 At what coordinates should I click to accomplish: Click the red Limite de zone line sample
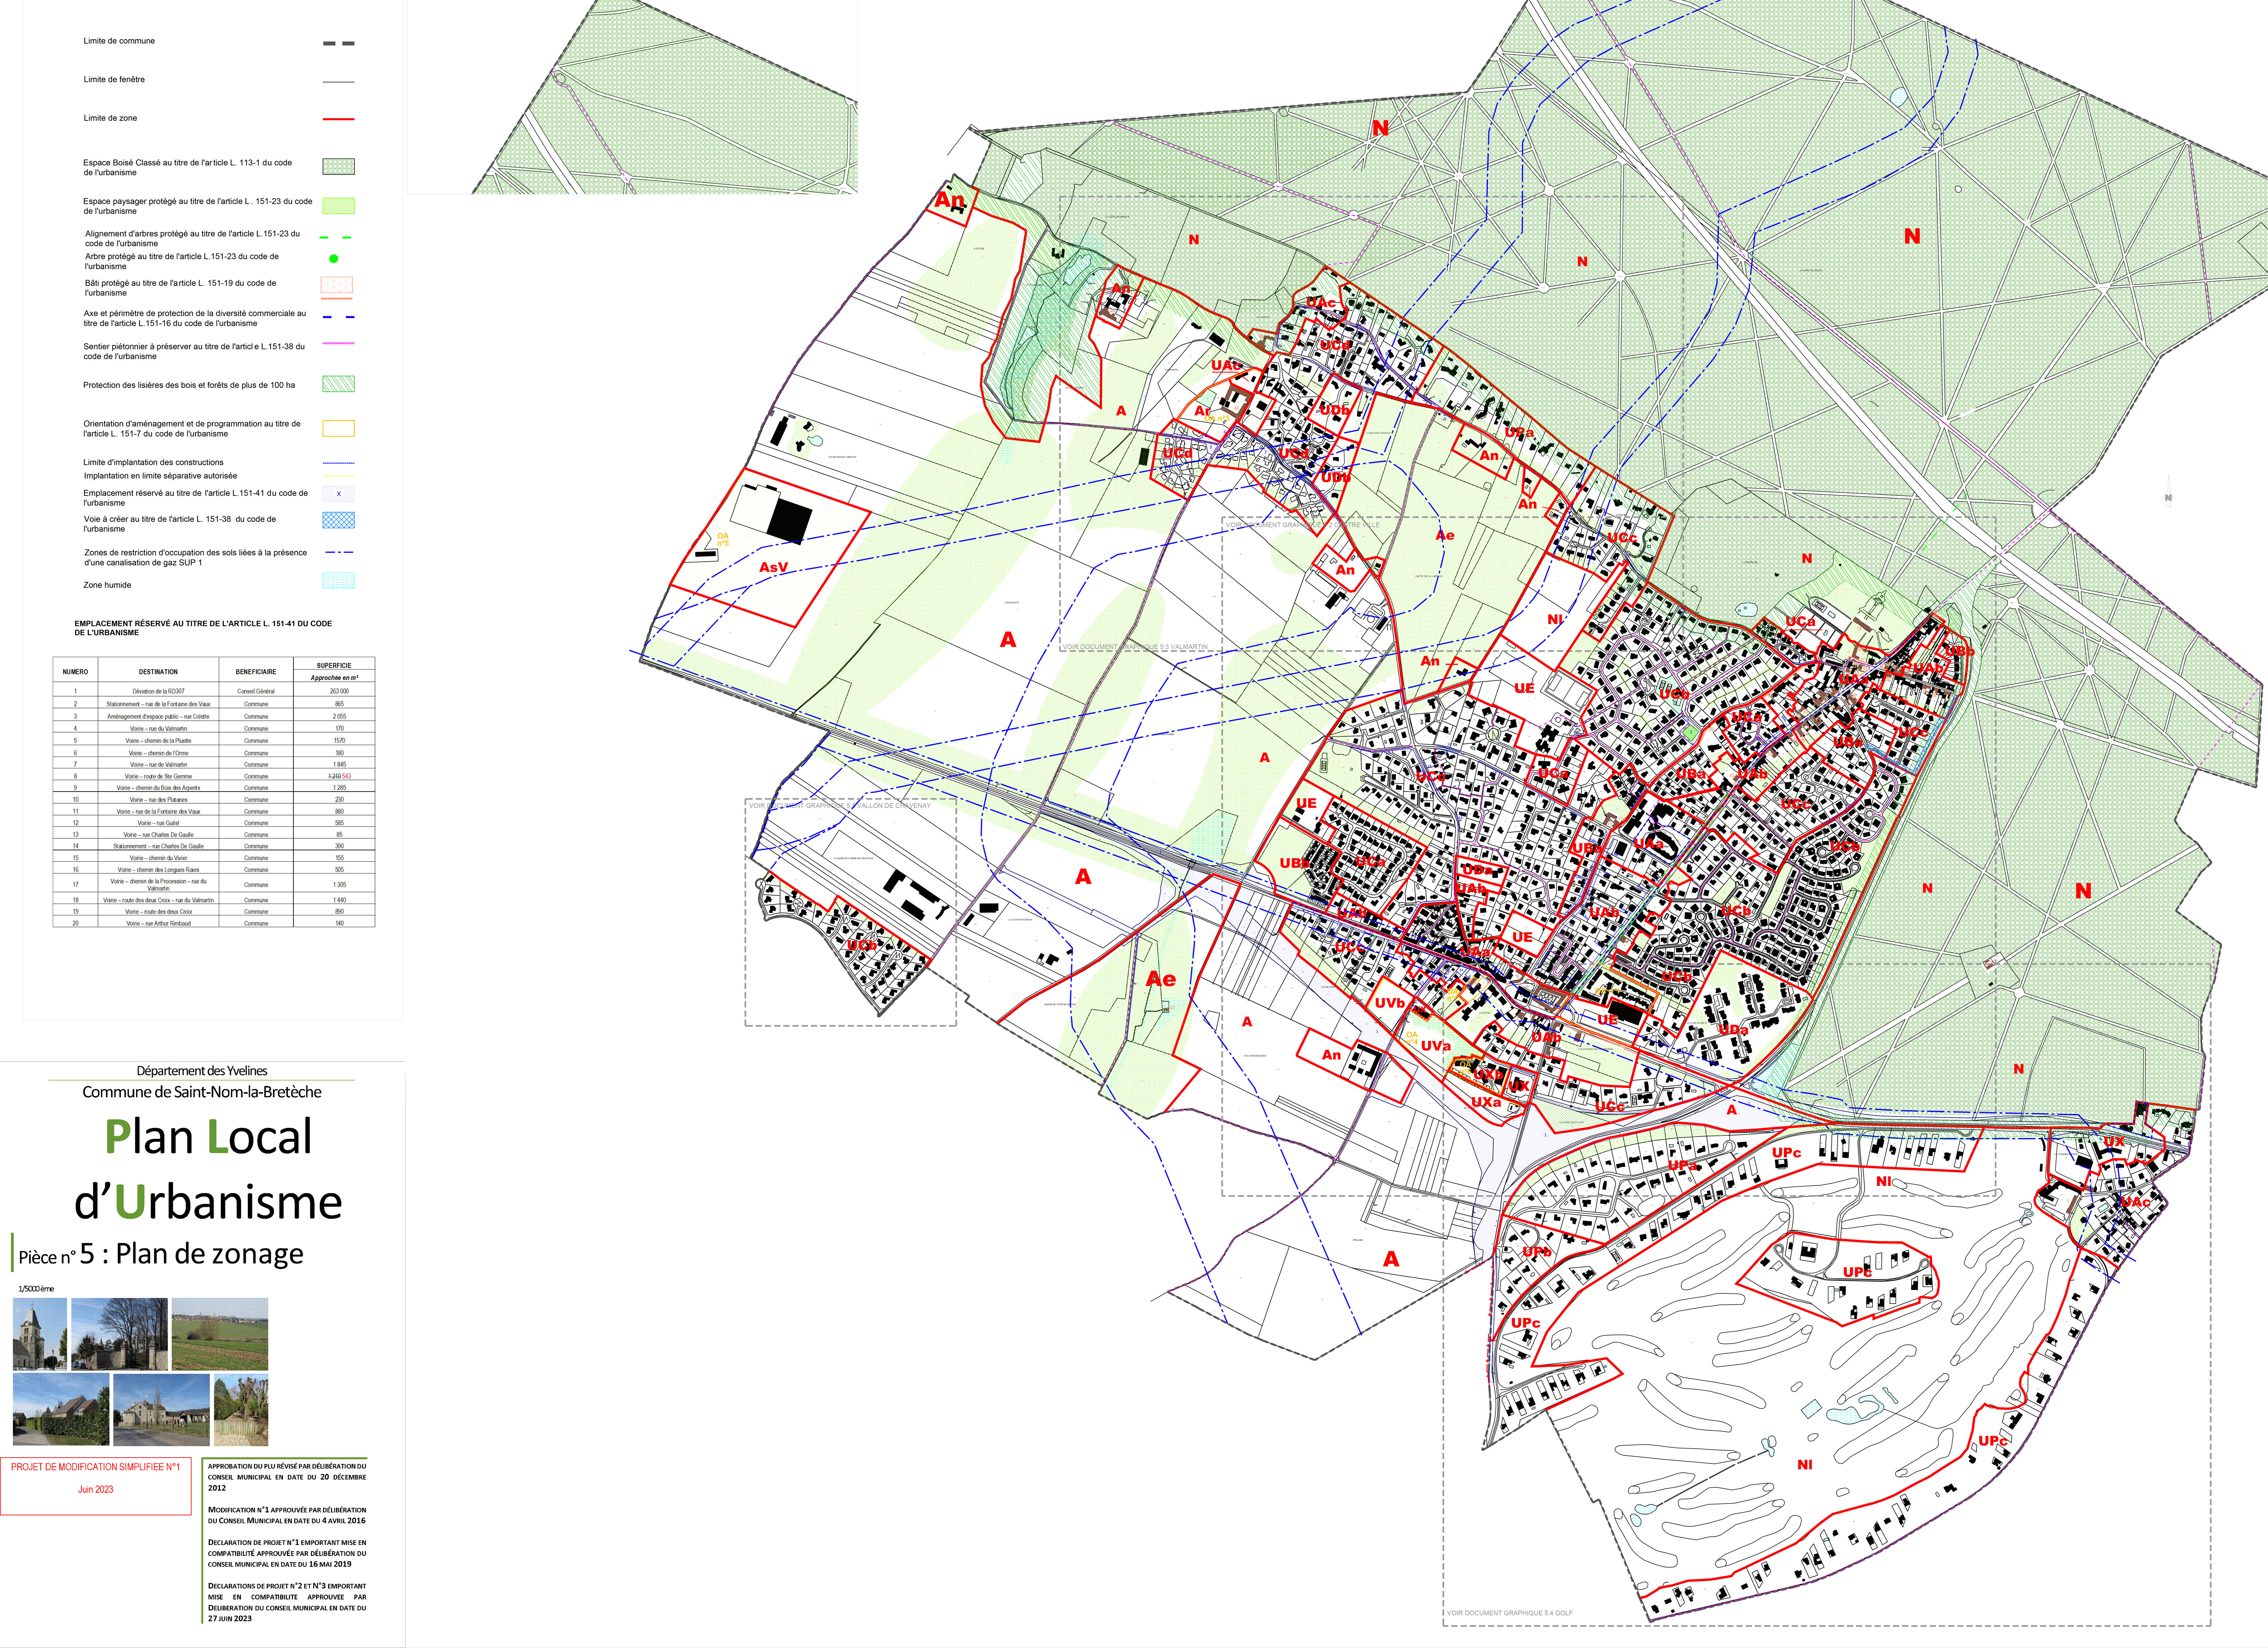coord(338,119)
